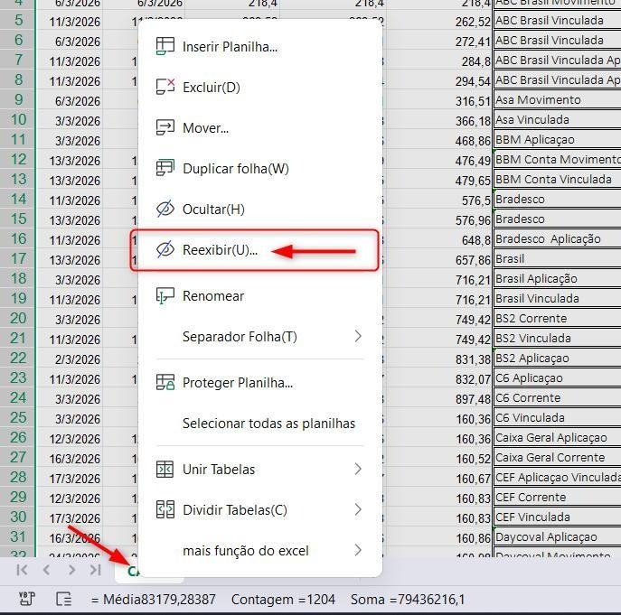Jump to the last sheet tab arrow

coord(96,570)
